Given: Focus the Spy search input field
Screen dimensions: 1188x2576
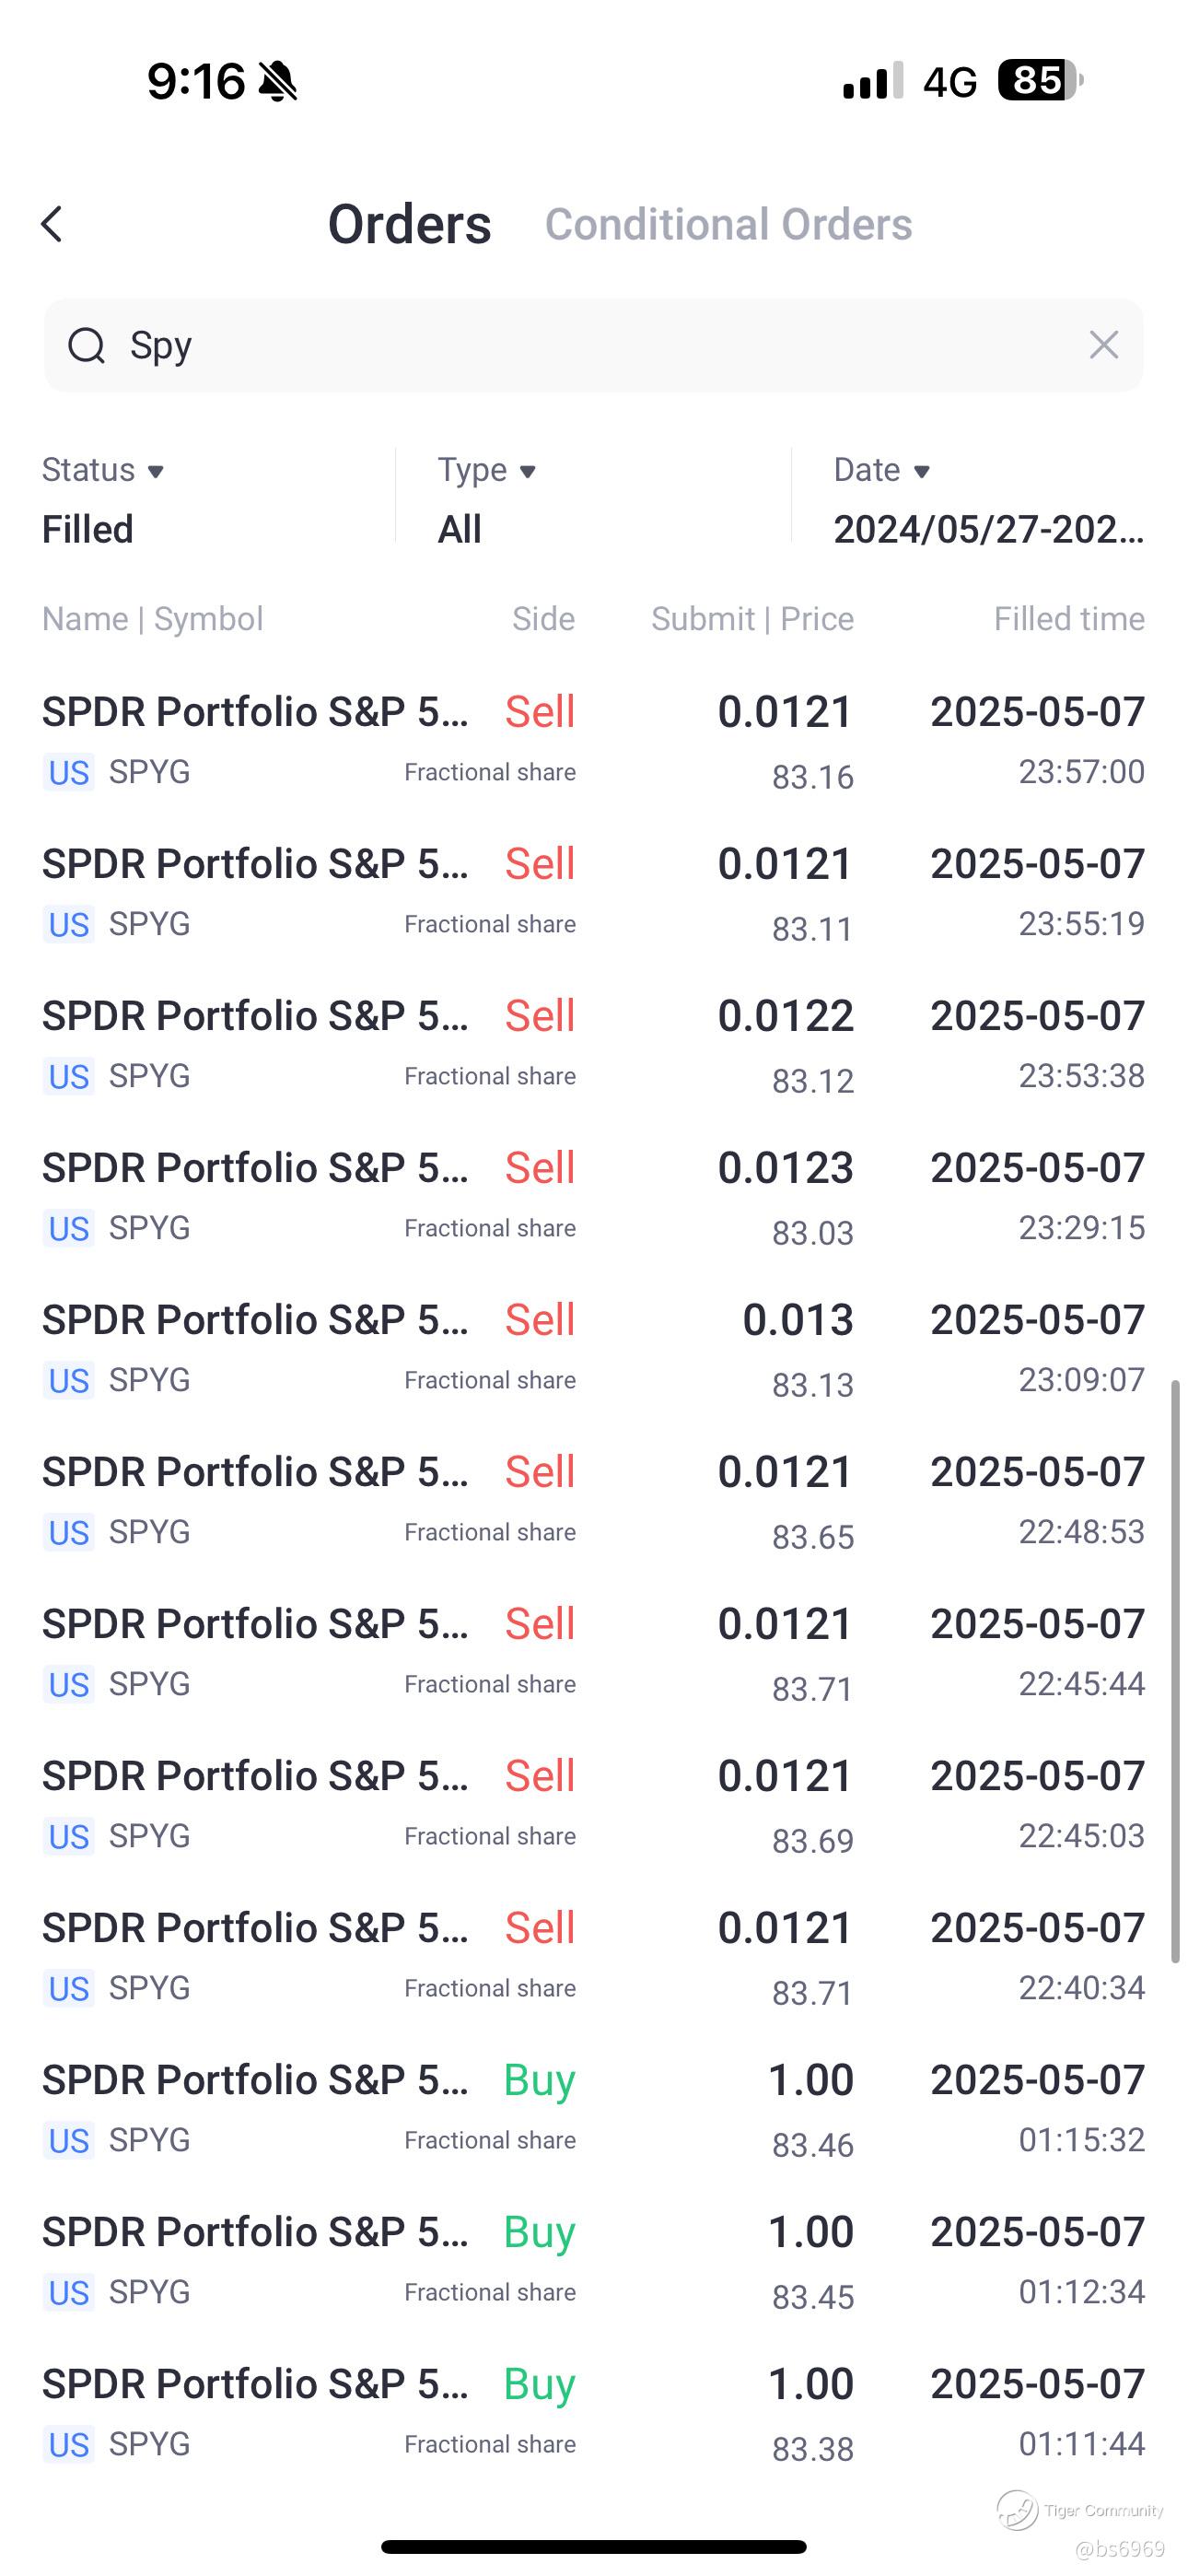Looking at the screenshot, I should click(x=600, y=346).
